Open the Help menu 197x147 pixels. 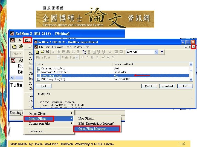pos(87,47)
